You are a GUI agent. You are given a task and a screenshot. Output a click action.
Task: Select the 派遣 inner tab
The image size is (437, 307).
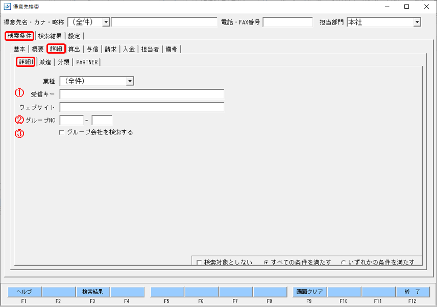pos(45,62)
